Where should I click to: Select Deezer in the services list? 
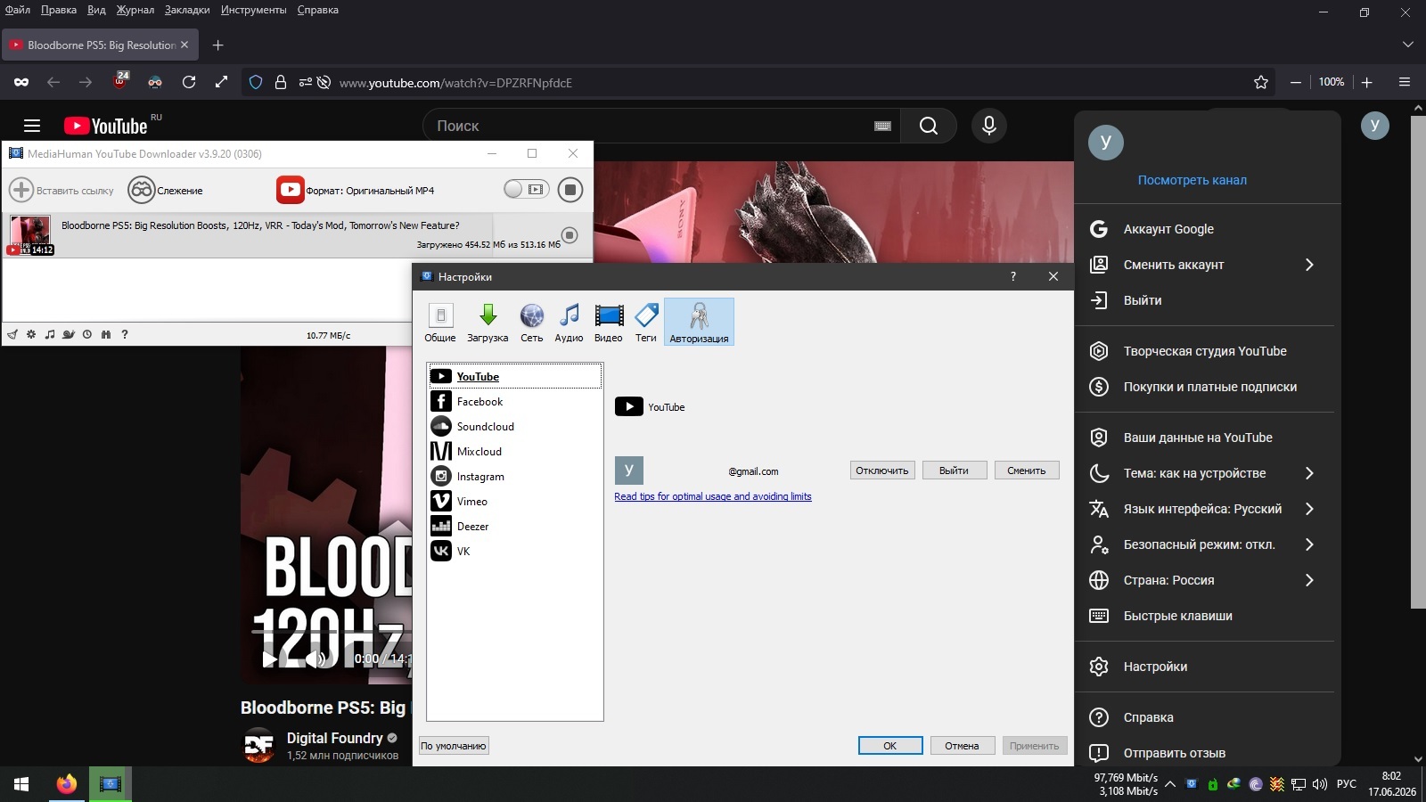click(x=515, y=526)
